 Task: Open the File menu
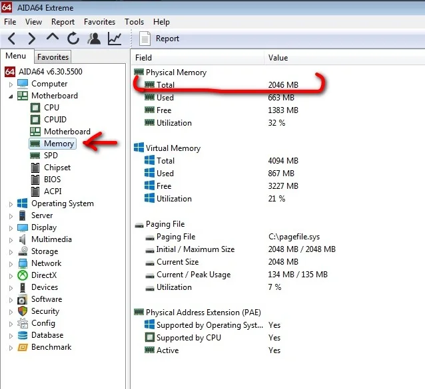tap(10, 22)
